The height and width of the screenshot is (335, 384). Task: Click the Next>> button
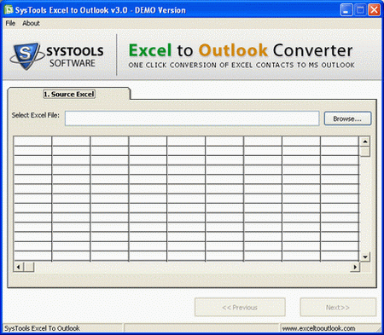[338, 307]
